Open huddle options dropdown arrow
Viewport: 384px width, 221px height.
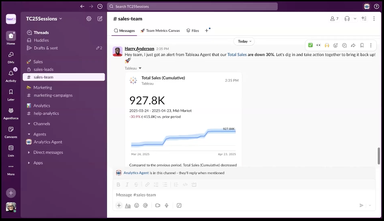[x=355, y=18]
